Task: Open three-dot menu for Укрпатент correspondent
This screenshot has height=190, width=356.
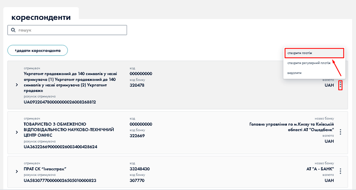Action: (340, 85)
